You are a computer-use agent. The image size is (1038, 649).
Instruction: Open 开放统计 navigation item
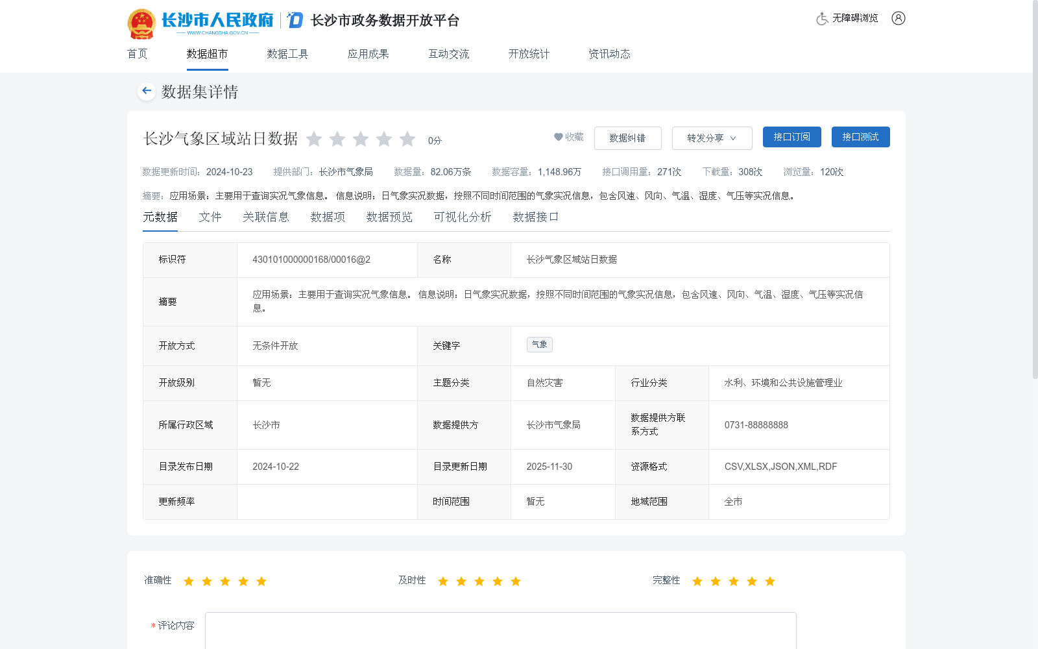[x=529, y=54]
